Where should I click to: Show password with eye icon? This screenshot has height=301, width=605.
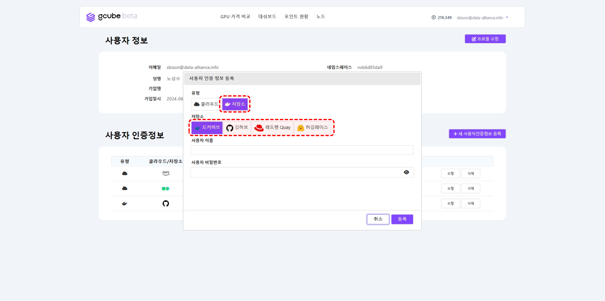pyautogui.click(x=406, y=172)
